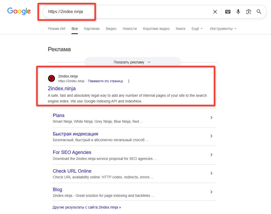Image resolution: width=271 pixels, height=214 pixels.
Task: Open the Blog sitelink
Action: 57,190
